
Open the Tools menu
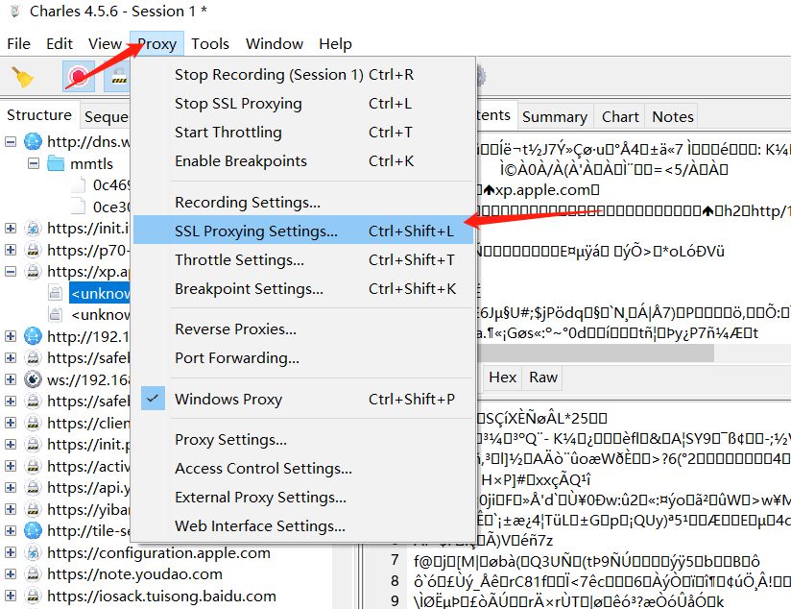[x=210, y=44]
